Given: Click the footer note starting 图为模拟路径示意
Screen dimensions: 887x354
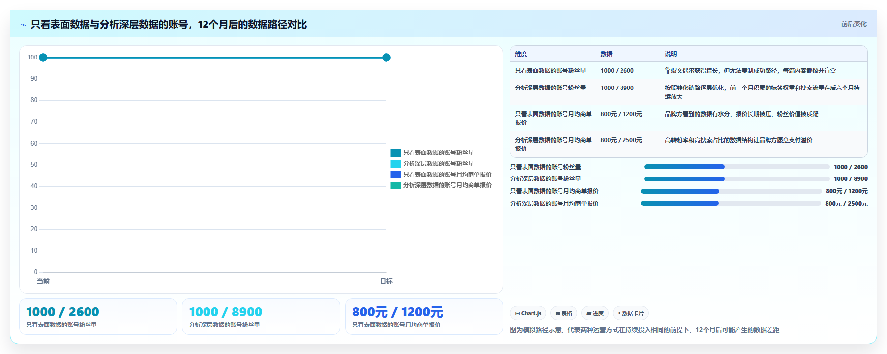Looking at the screenshot, I should pos(645,330).
